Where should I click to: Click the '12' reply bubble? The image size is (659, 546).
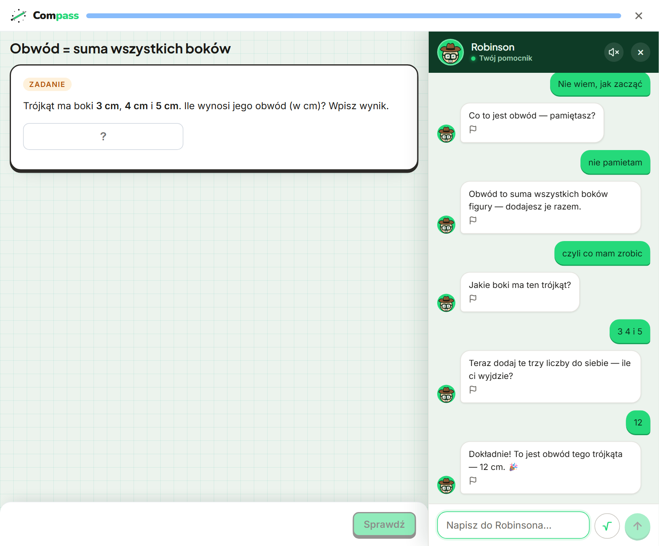tap(638, 423)
